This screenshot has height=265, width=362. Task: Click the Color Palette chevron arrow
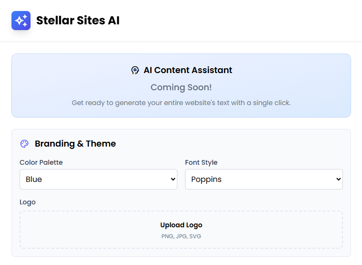(173, 179)
